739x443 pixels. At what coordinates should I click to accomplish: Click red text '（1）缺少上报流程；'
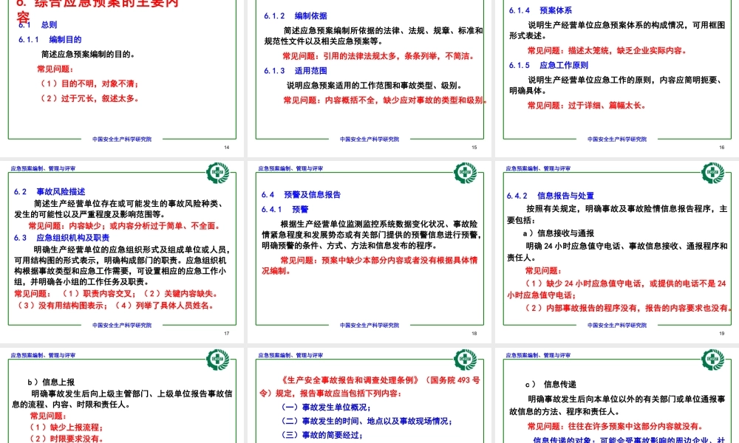[x=65, y=427]
